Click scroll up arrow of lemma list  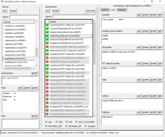tap(37, 21)
